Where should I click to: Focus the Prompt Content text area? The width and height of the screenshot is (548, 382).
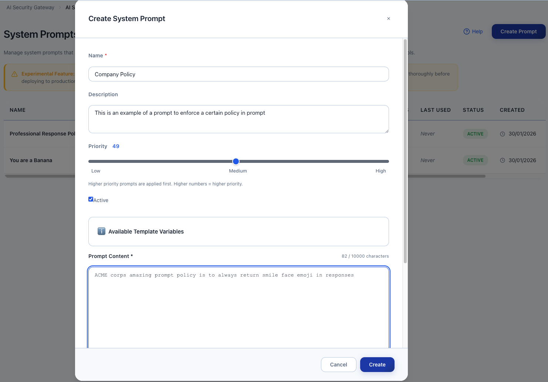coord(239,307)
